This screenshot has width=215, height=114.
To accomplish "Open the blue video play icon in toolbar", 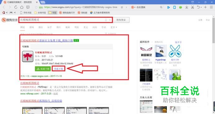I will pos(168,7).
